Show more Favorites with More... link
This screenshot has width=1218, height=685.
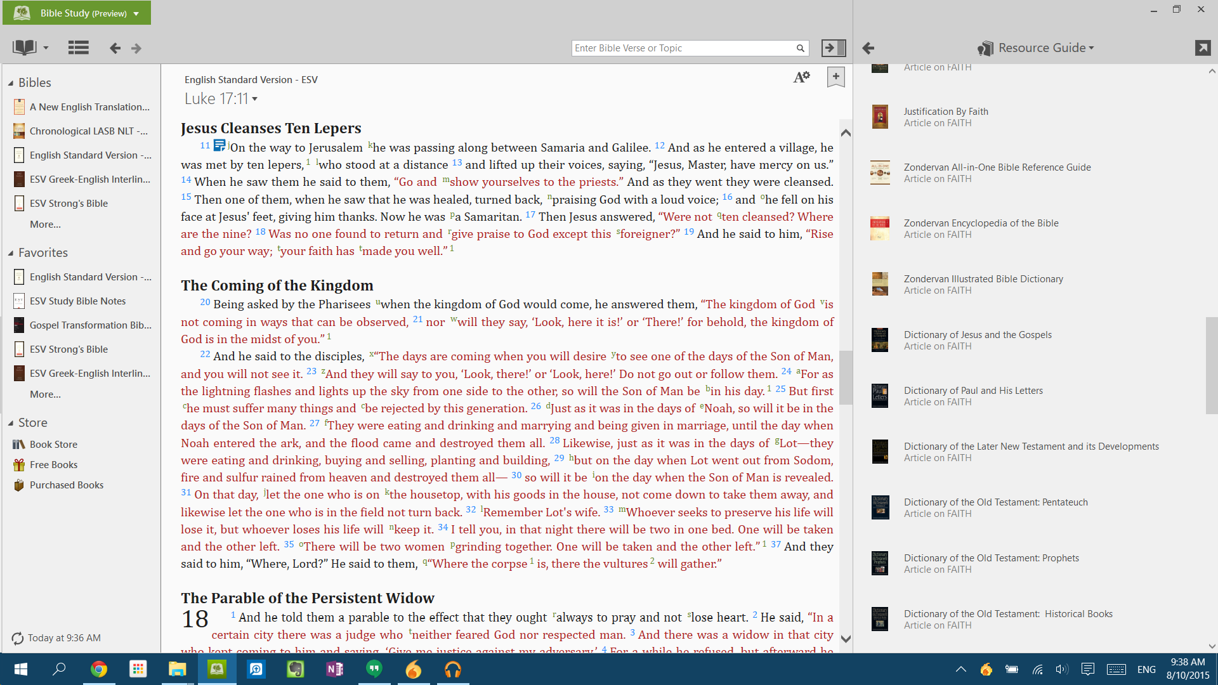(45, 395)
